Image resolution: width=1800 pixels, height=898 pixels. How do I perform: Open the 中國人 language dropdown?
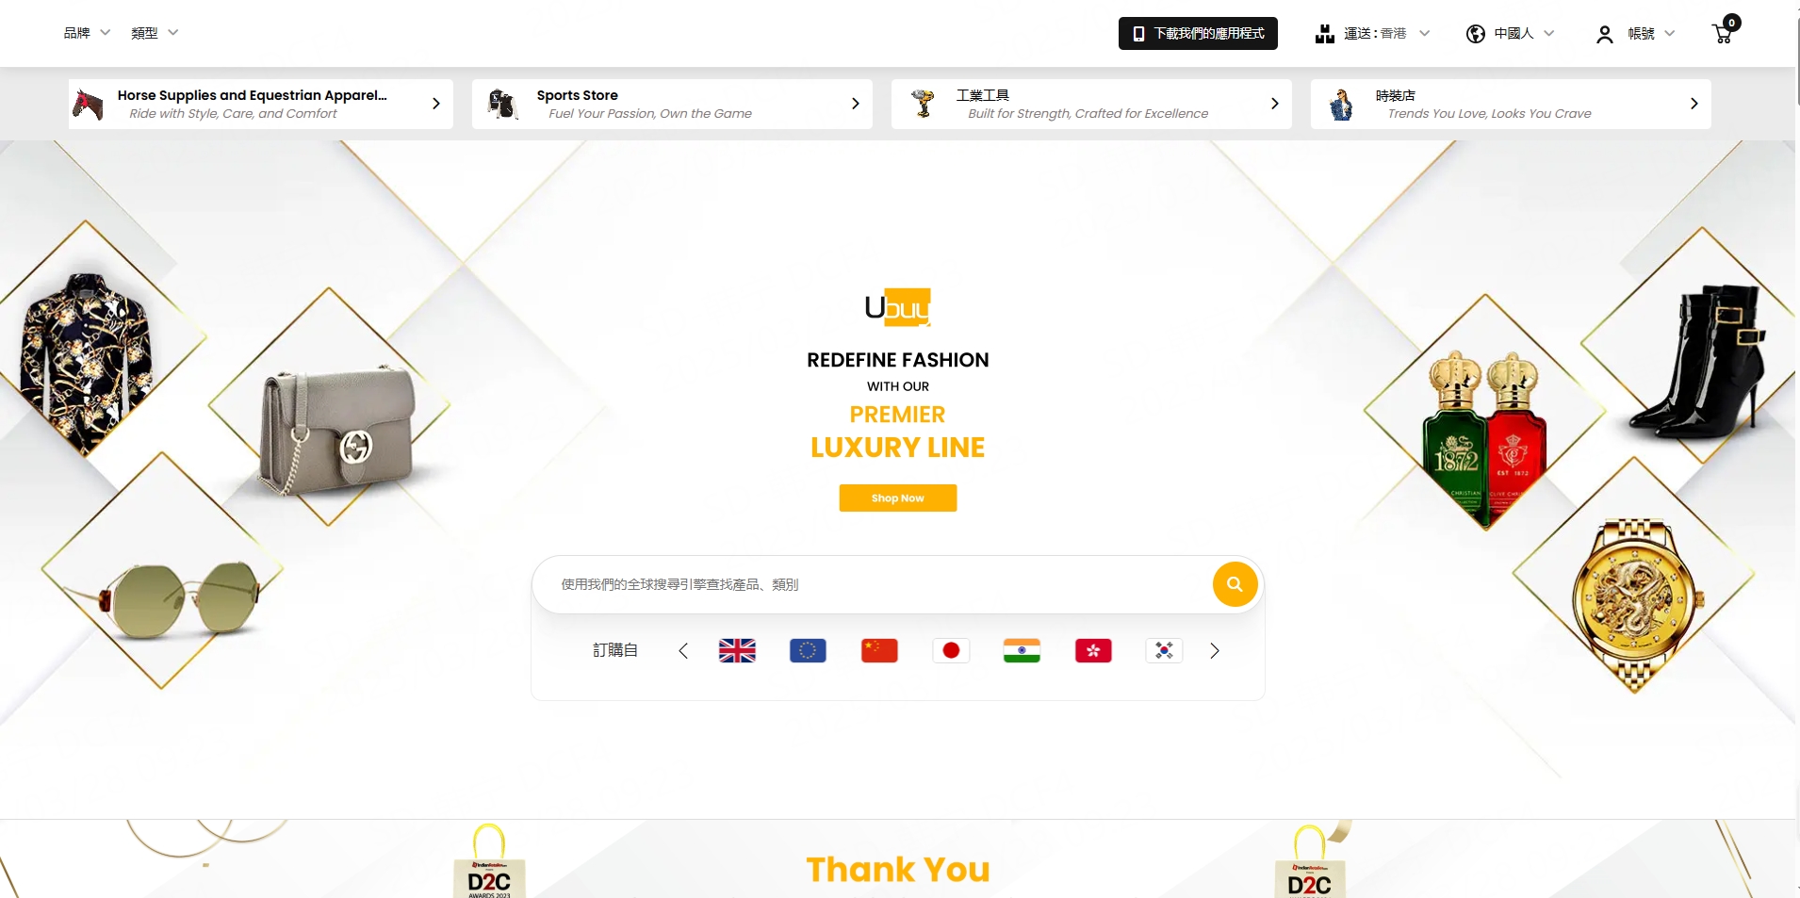pyautogui.click(x=1510, y=34)
